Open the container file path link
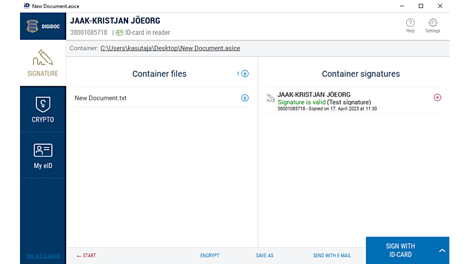 pos(170,48)
